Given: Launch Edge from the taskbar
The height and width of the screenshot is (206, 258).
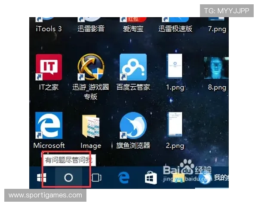Looking at the screenshot, I should tap(124, 178).
